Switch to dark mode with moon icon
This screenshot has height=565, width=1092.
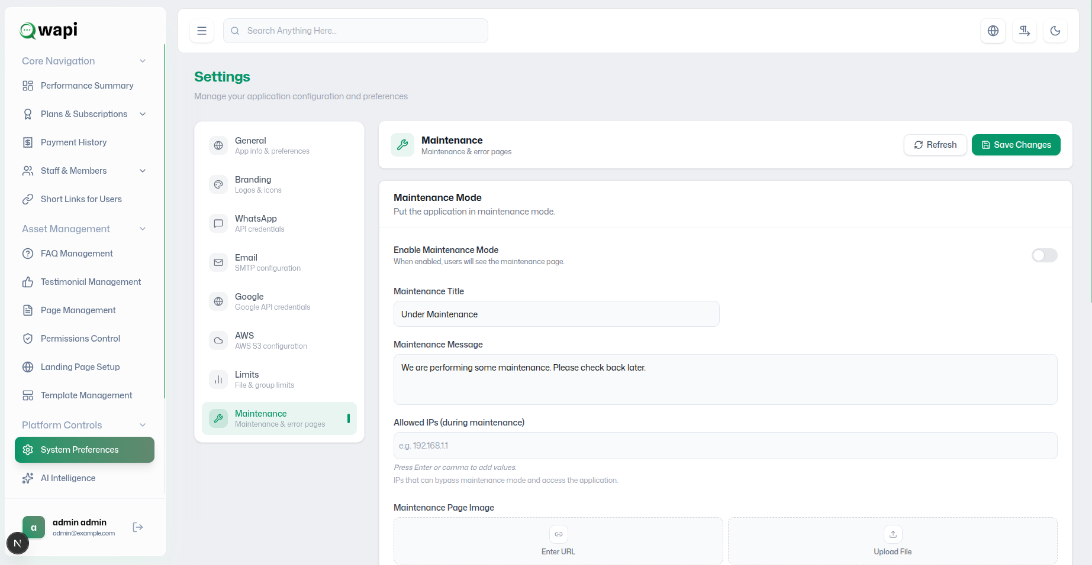tap(1055, 31)
